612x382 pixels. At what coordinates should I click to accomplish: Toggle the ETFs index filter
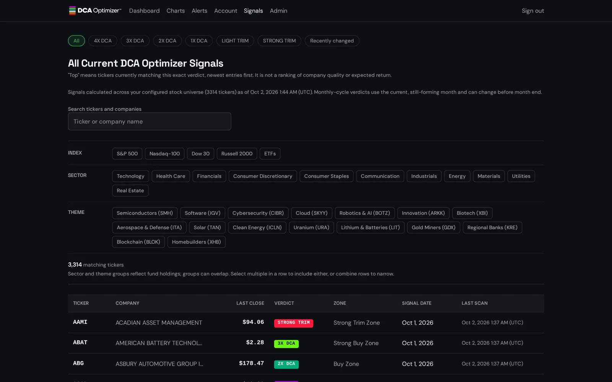pyautogui.click(x=270, y=154)
